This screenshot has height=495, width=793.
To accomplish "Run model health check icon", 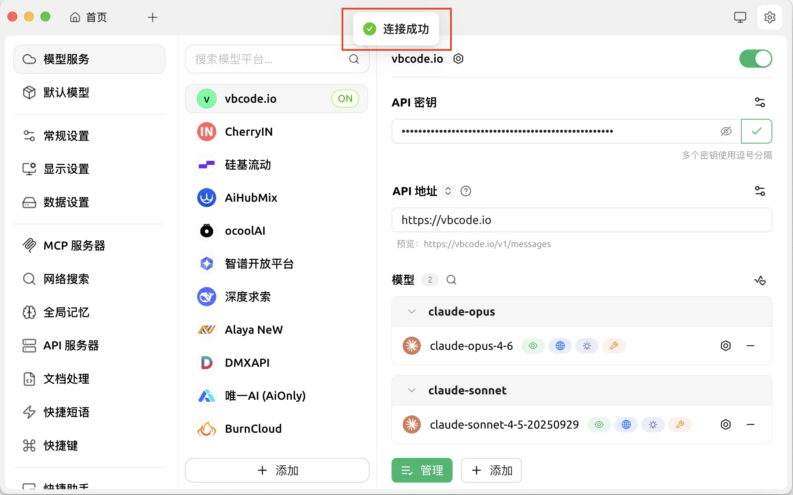I will 760,280.
